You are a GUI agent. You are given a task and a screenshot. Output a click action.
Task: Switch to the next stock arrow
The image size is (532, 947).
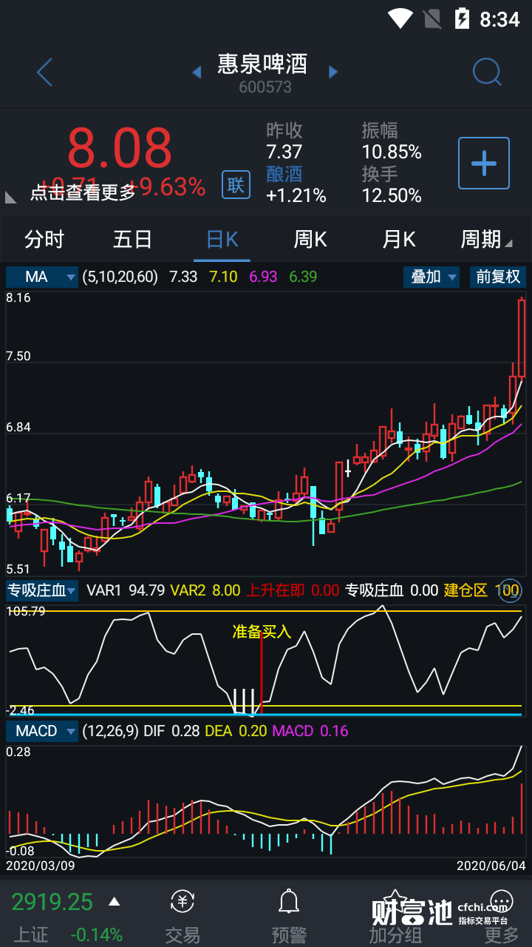pos(333,72)
